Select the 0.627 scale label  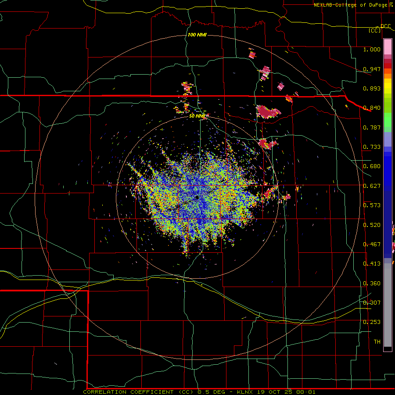[x=372, y=186]
